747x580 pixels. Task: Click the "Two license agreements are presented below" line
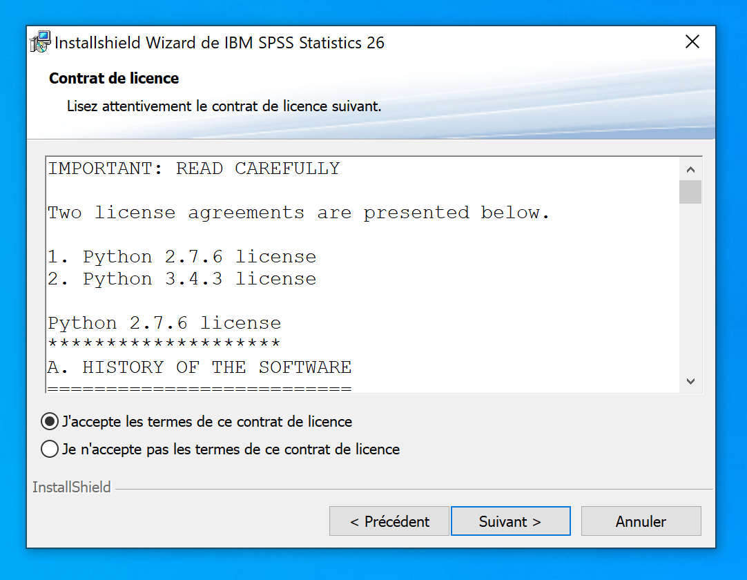[x=298, y=213]
